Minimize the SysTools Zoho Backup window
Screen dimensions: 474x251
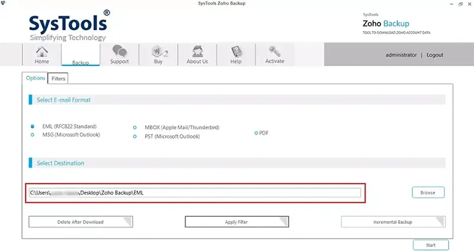tap(451, 4)
